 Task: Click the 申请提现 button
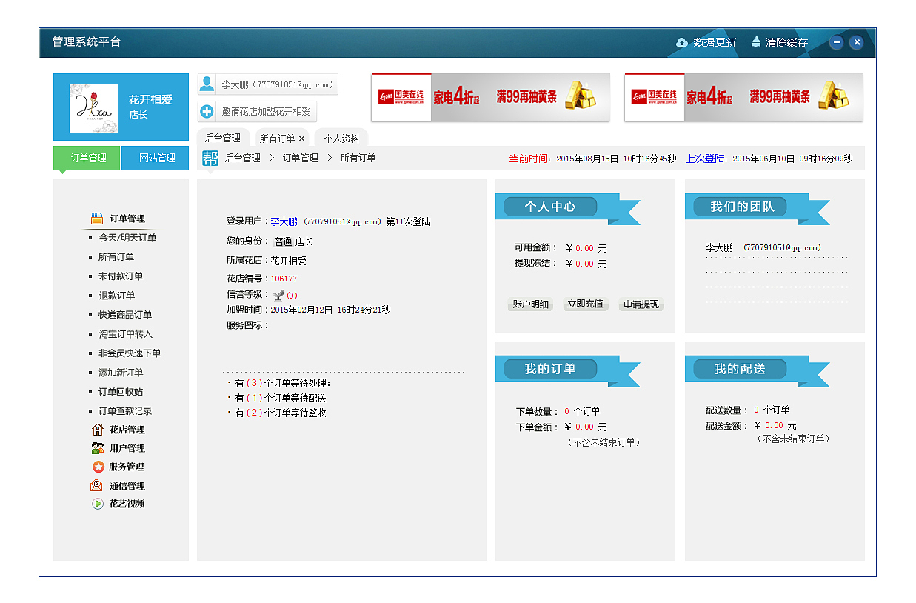click(x=641, y=304)
